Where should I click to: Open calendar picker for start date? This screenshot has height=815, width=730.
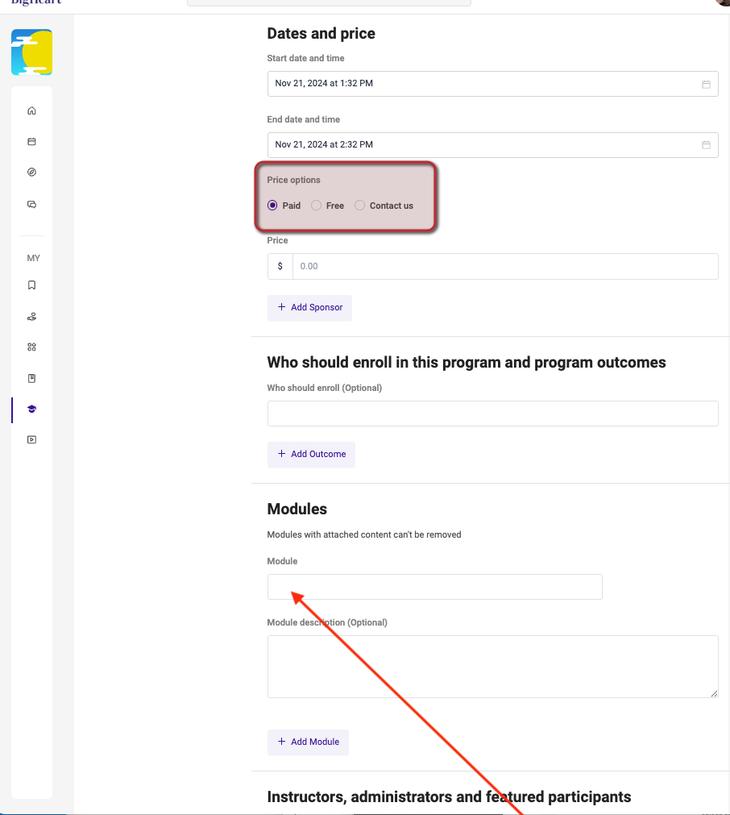(x=706, y=84)
